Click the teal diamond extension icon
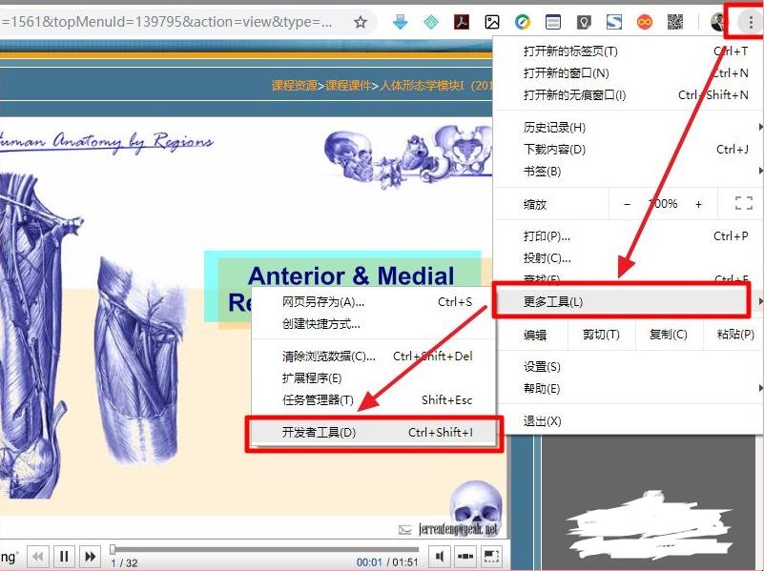The image size is (764, 571). [431, 22]
